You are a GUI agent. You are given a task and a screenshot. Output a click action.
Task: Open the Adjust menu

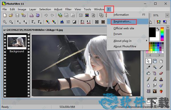tap(58, 9)
